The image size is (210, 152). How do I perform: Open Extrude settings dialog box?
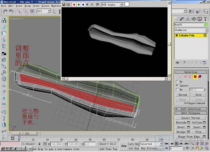[189, 122]
